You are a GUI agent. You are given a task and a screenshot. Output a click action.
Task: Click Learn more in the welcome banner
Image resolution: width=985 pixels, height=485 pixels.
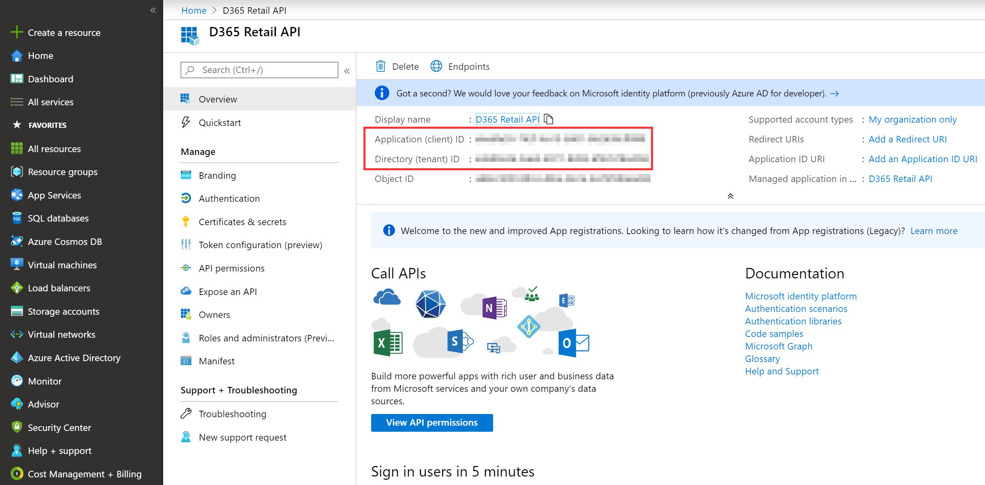pos(934,231)
